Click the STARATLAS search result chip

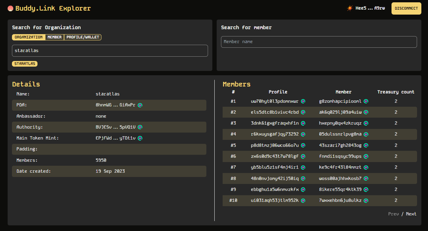click(25, 63)
